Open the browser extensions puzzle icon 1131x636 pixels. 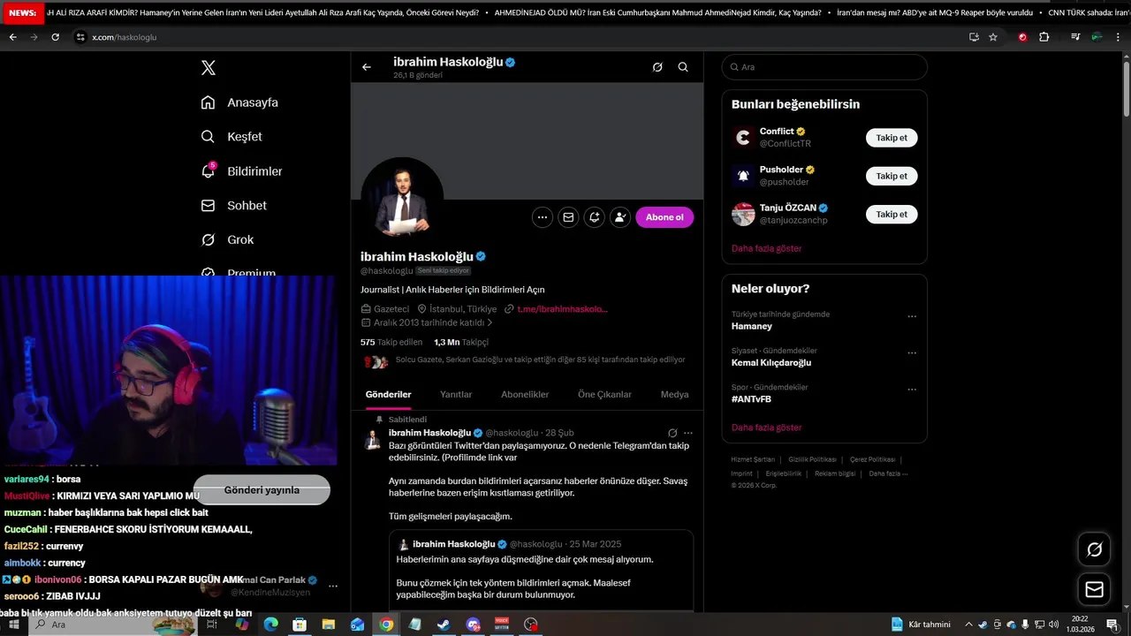pyautogui.click(x=1044, y=37)
